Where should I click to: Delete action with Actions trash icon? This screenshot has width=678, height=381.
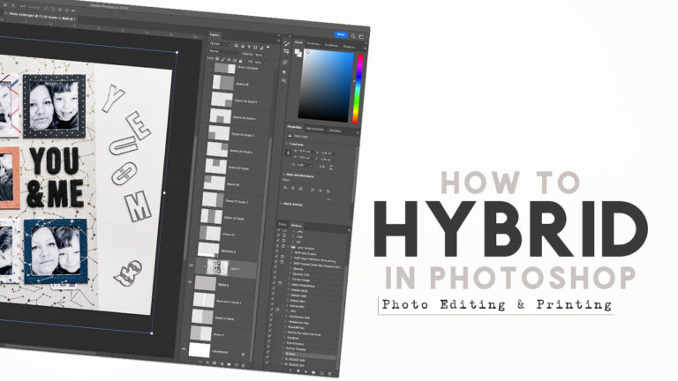(x=329, y=373)
